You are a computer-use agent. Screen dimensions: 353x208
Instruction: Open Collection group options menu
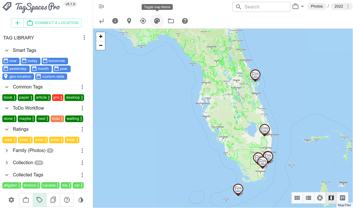pos(82,163)
